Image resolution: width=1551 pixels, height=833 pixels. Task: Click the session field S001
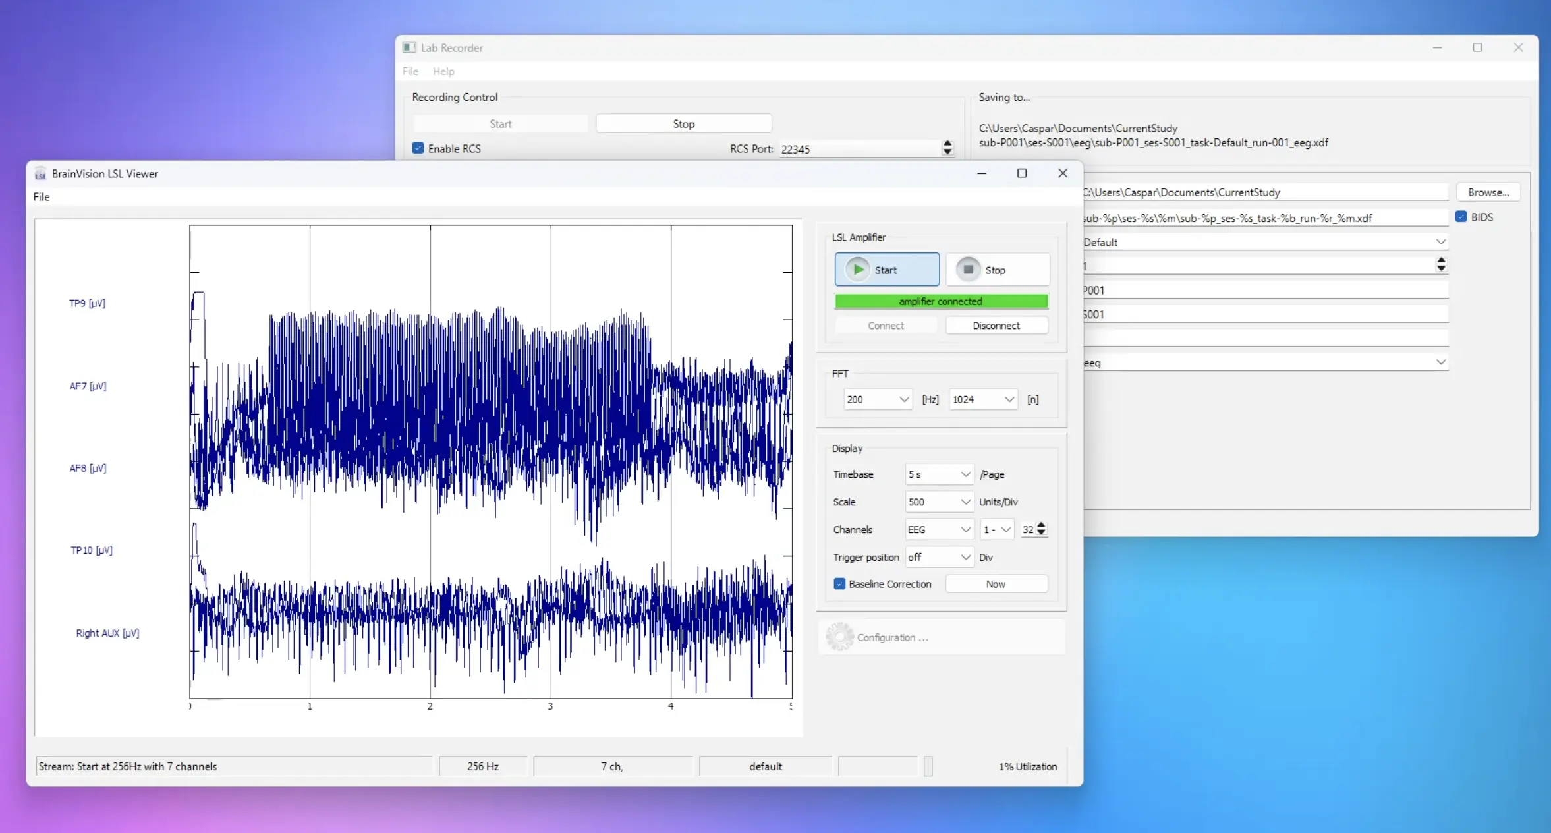point(1265,314)
